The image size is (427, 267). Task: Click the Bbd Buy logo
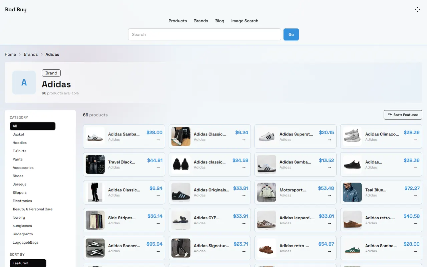16,9
